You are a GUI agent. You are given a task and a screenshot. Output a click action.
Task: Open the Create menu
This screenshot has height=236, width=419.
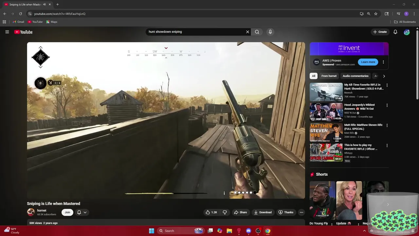coord(380,32)
